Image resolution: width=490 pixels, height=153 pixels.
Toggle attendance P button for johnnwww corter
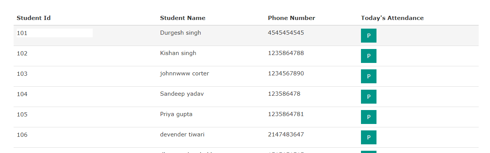click(369, 76)
